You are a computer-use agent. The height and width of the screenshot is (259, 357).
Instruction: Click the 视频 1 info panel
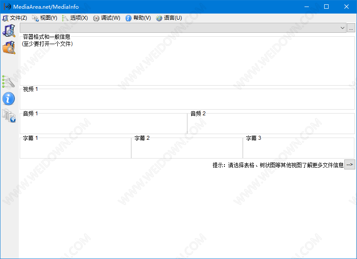tap(187, 100)
